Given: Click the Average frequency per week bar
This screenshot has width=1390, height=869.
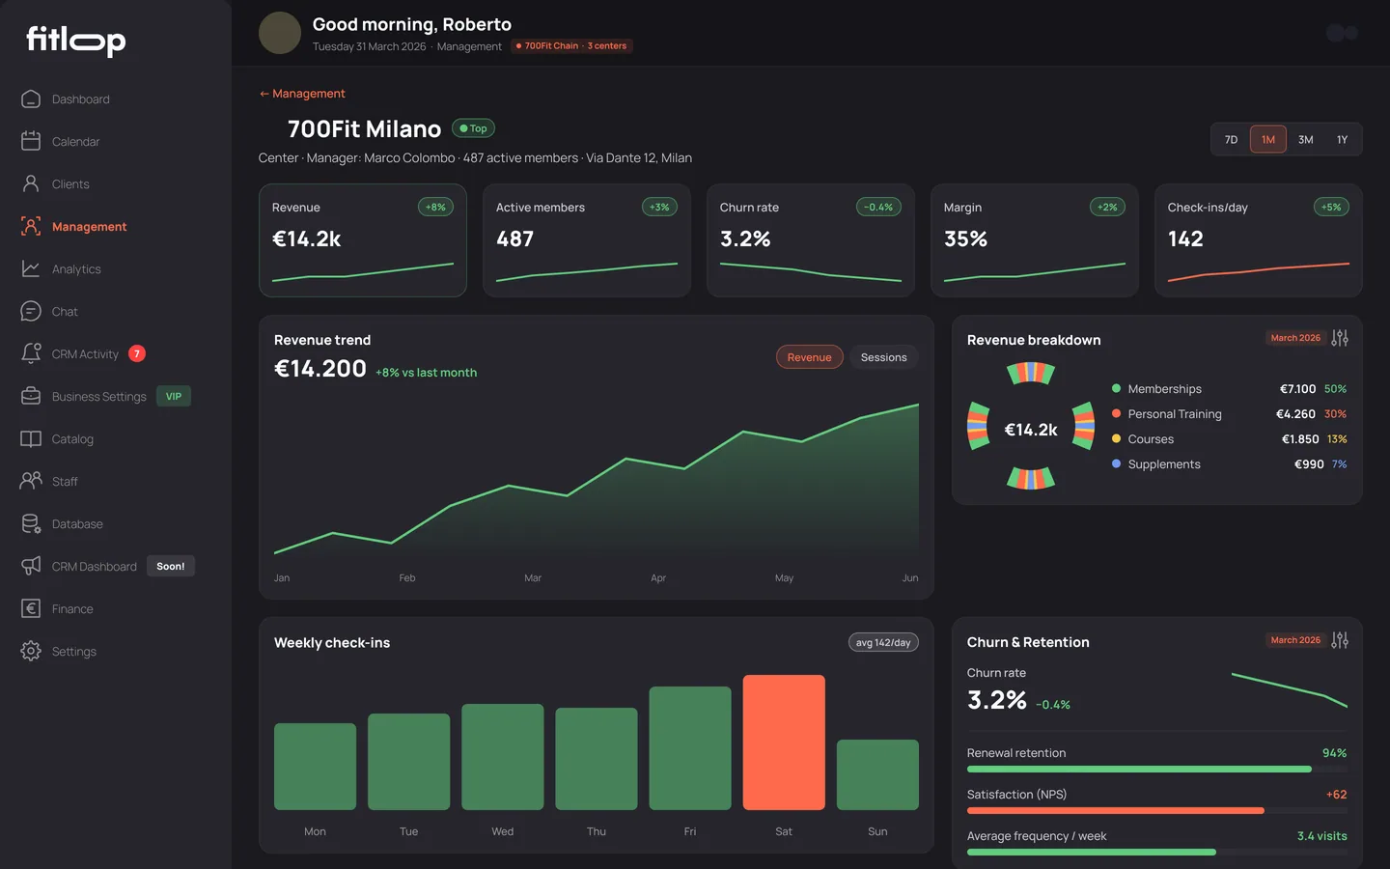Looking at the screenshot, I should [1157, 853].
